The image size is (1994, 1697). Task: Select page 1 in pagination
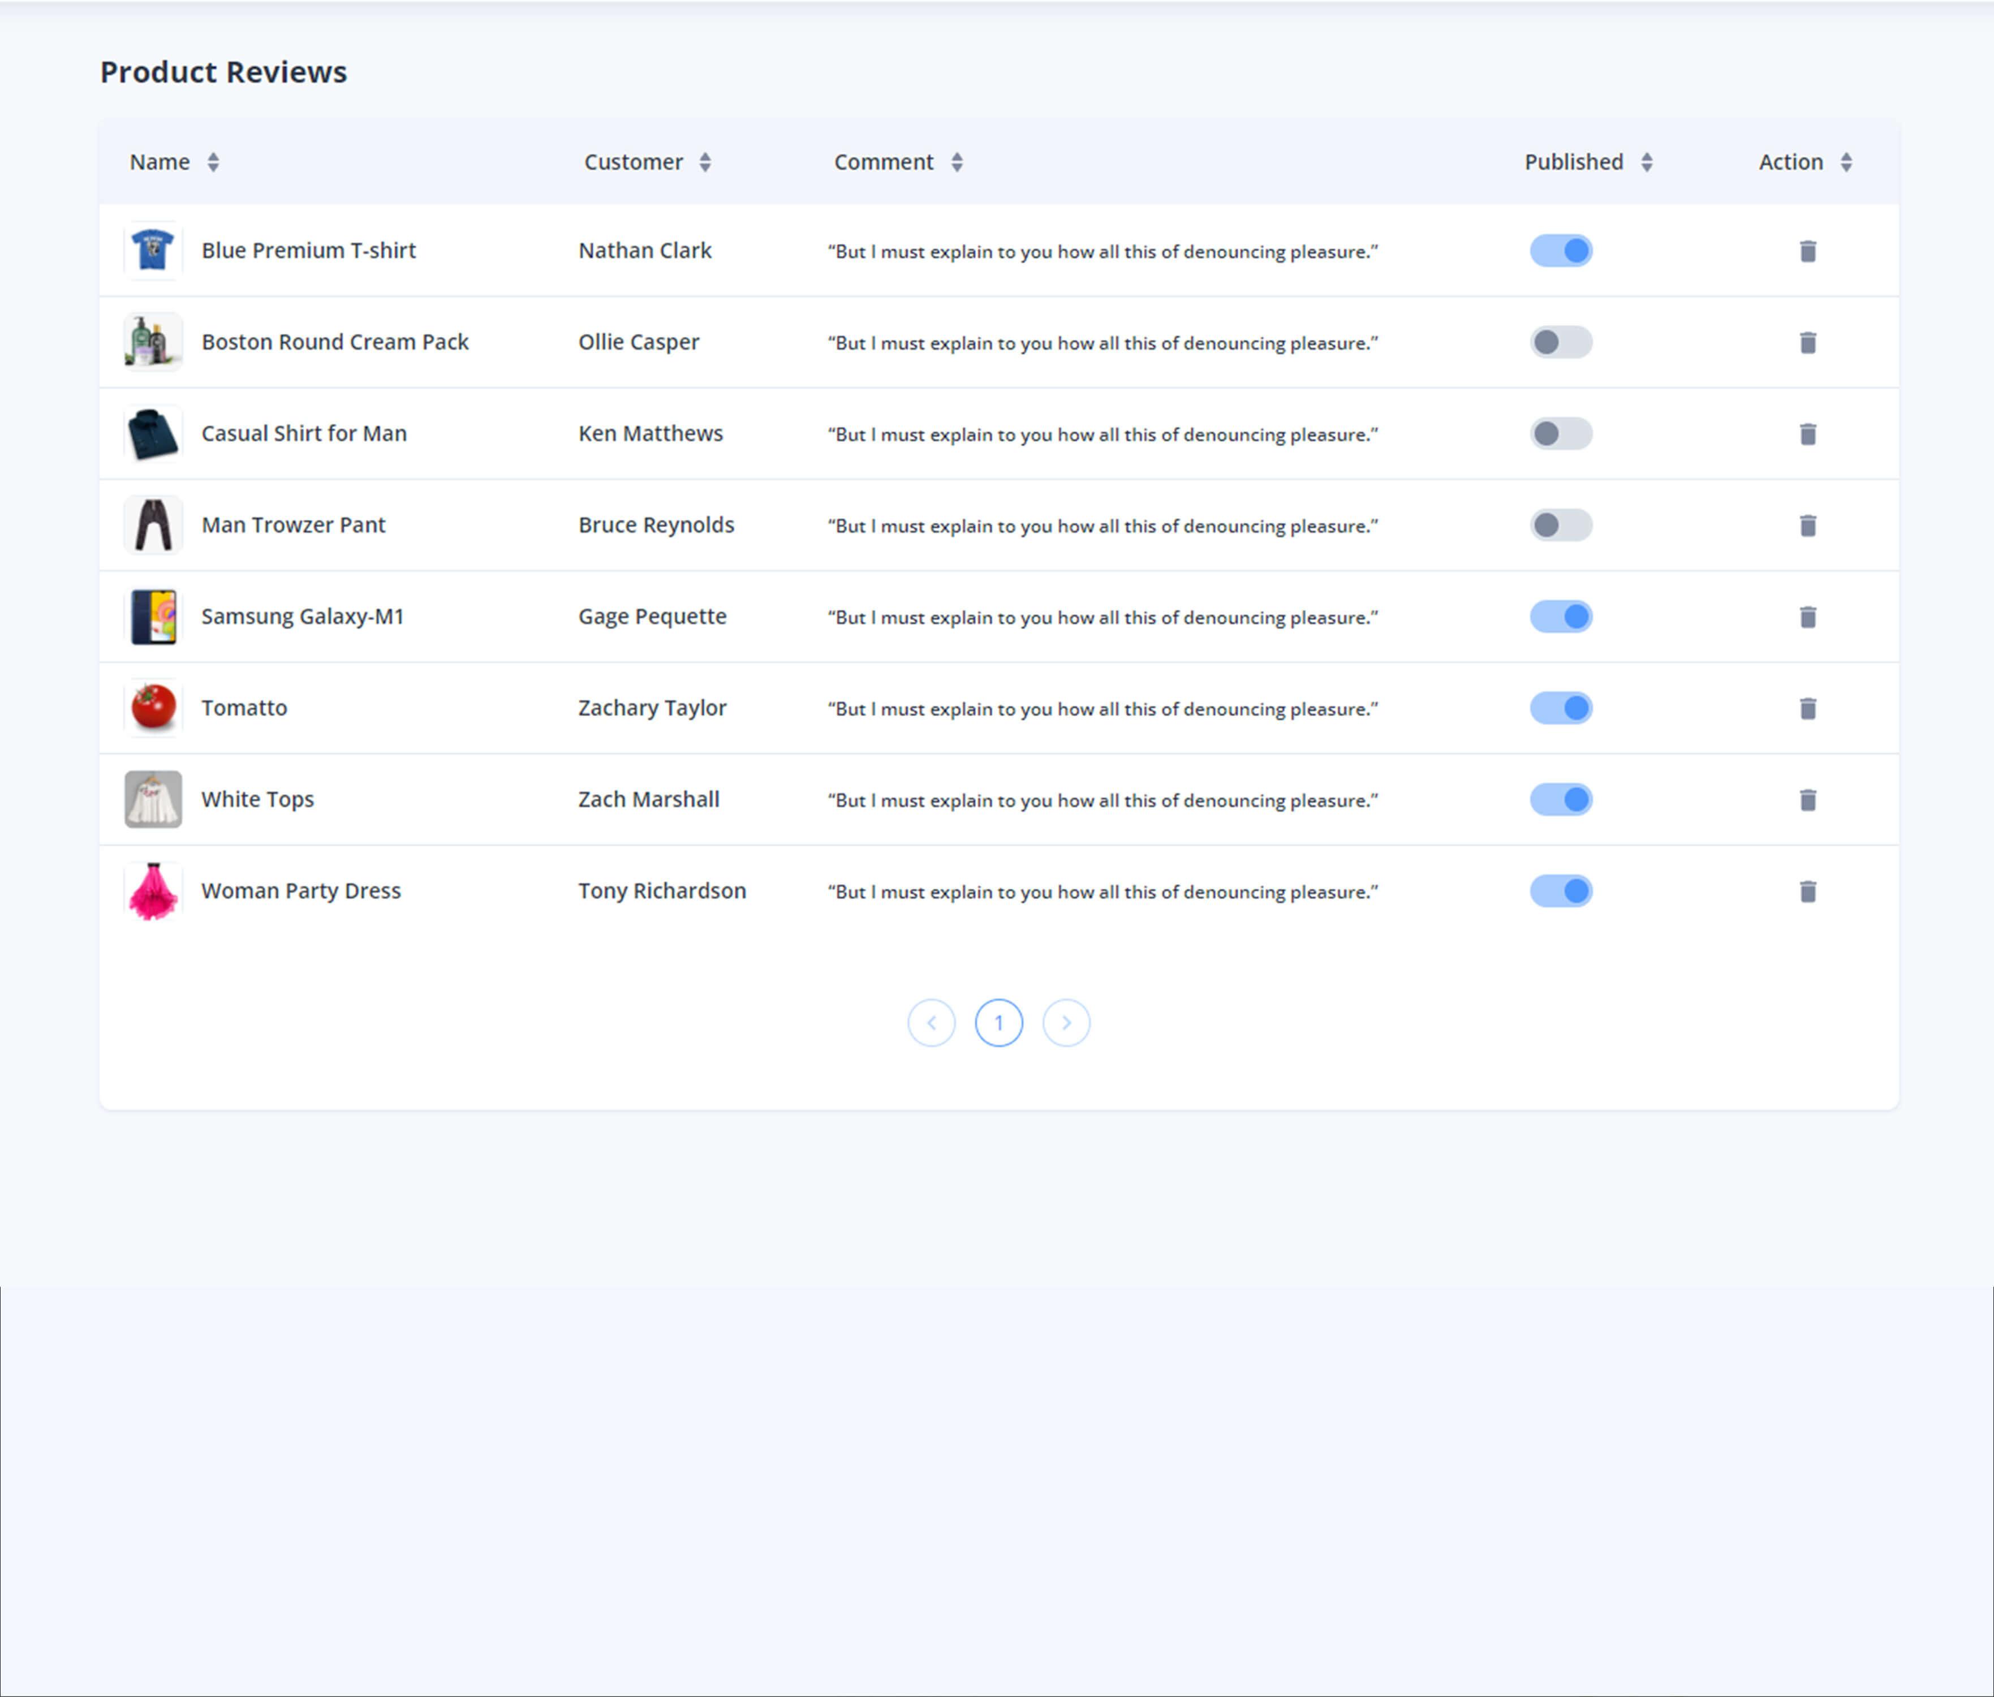click(x=998, y=1023)
